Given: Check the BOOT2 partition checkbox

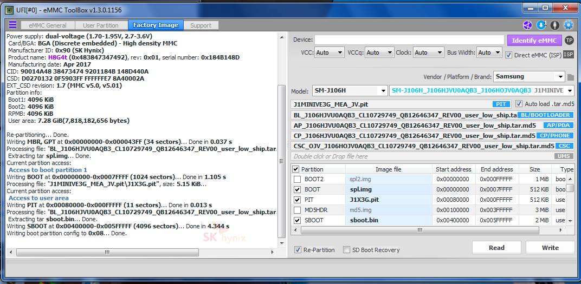Looking at the screenshot, I should 297,180.
